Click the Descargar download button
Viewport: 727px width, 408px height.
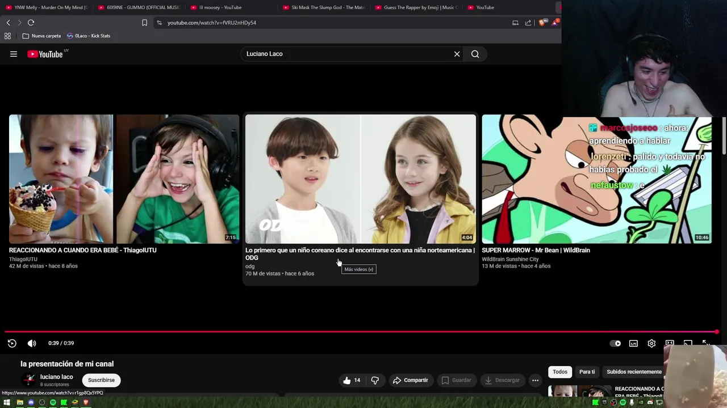(x=502, y=380)
